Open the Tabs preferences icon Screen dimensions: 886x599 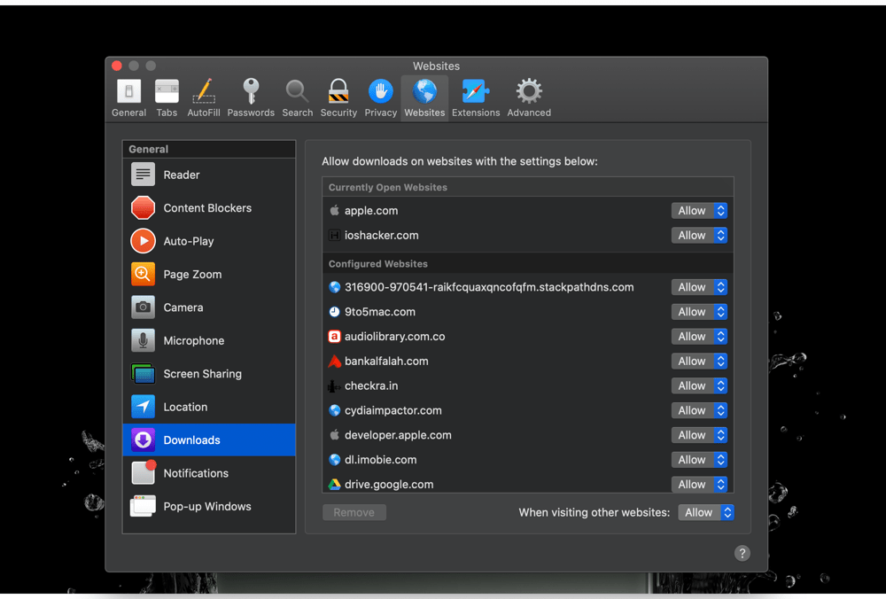coord(167,91)
